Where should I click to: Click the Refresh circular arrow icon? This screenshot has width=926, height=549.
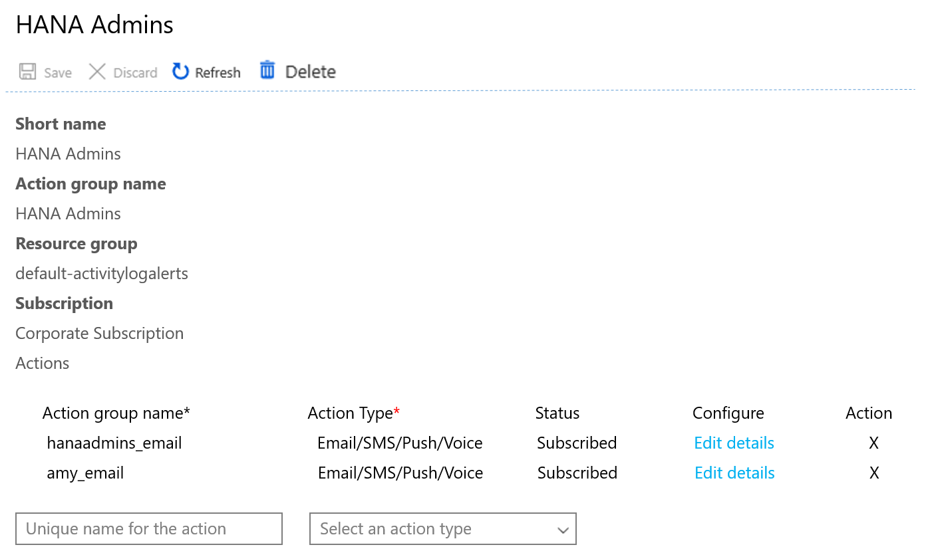coord(180,71)
